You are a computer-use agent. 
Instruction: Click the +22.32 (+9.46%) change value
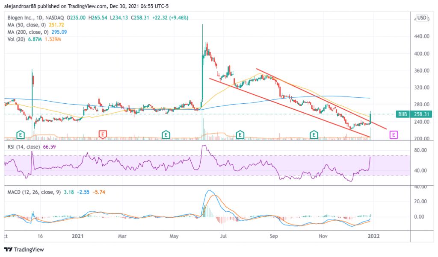(170, 18)
